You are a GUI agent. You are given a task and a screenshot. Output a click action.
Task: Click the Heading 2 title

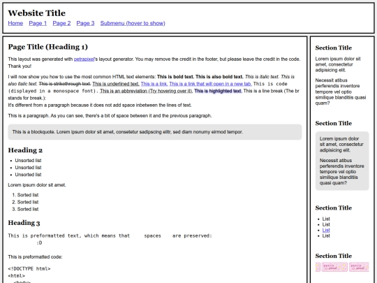pyautogui.click(x=25, y=150)
